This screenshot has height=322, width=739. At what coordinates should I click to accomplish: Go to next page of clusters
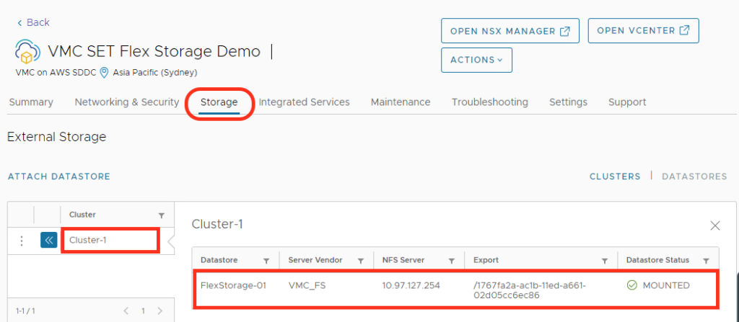[x=159, y=310]
